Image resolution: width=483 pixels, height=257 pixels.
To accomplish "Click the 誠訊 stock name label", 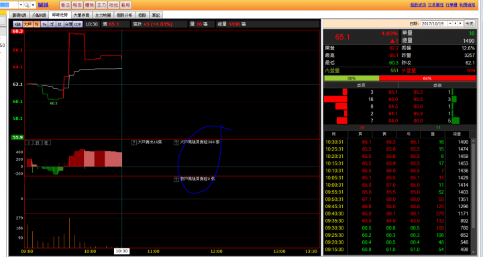I will [43, 5].
